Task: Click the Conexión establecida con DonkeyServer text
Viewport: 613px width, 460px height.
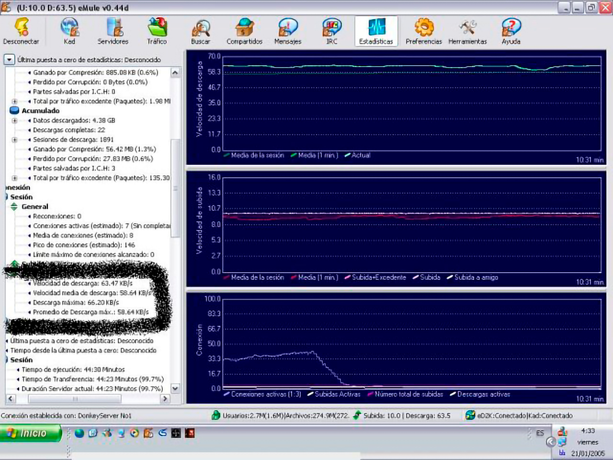Action: [66, 415]
